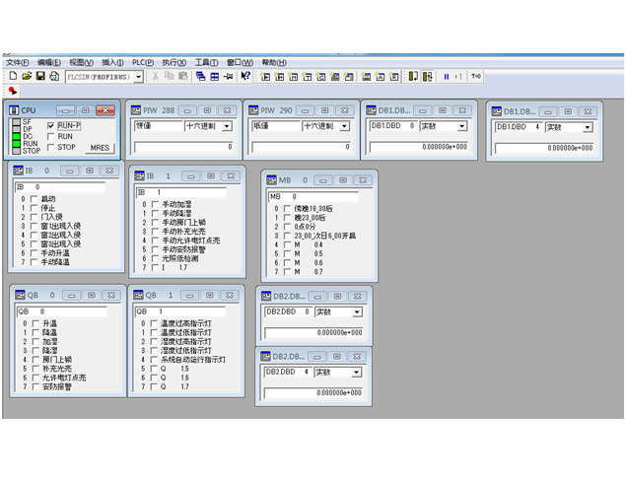Open the format dropdown in the PIW 290 window
This screenshot has height=482, width=626.
click(344, 126)
